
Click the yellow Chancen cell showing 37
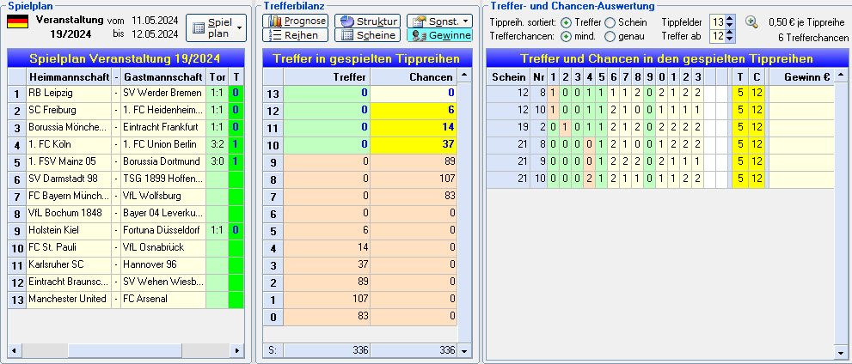point(414,144)
